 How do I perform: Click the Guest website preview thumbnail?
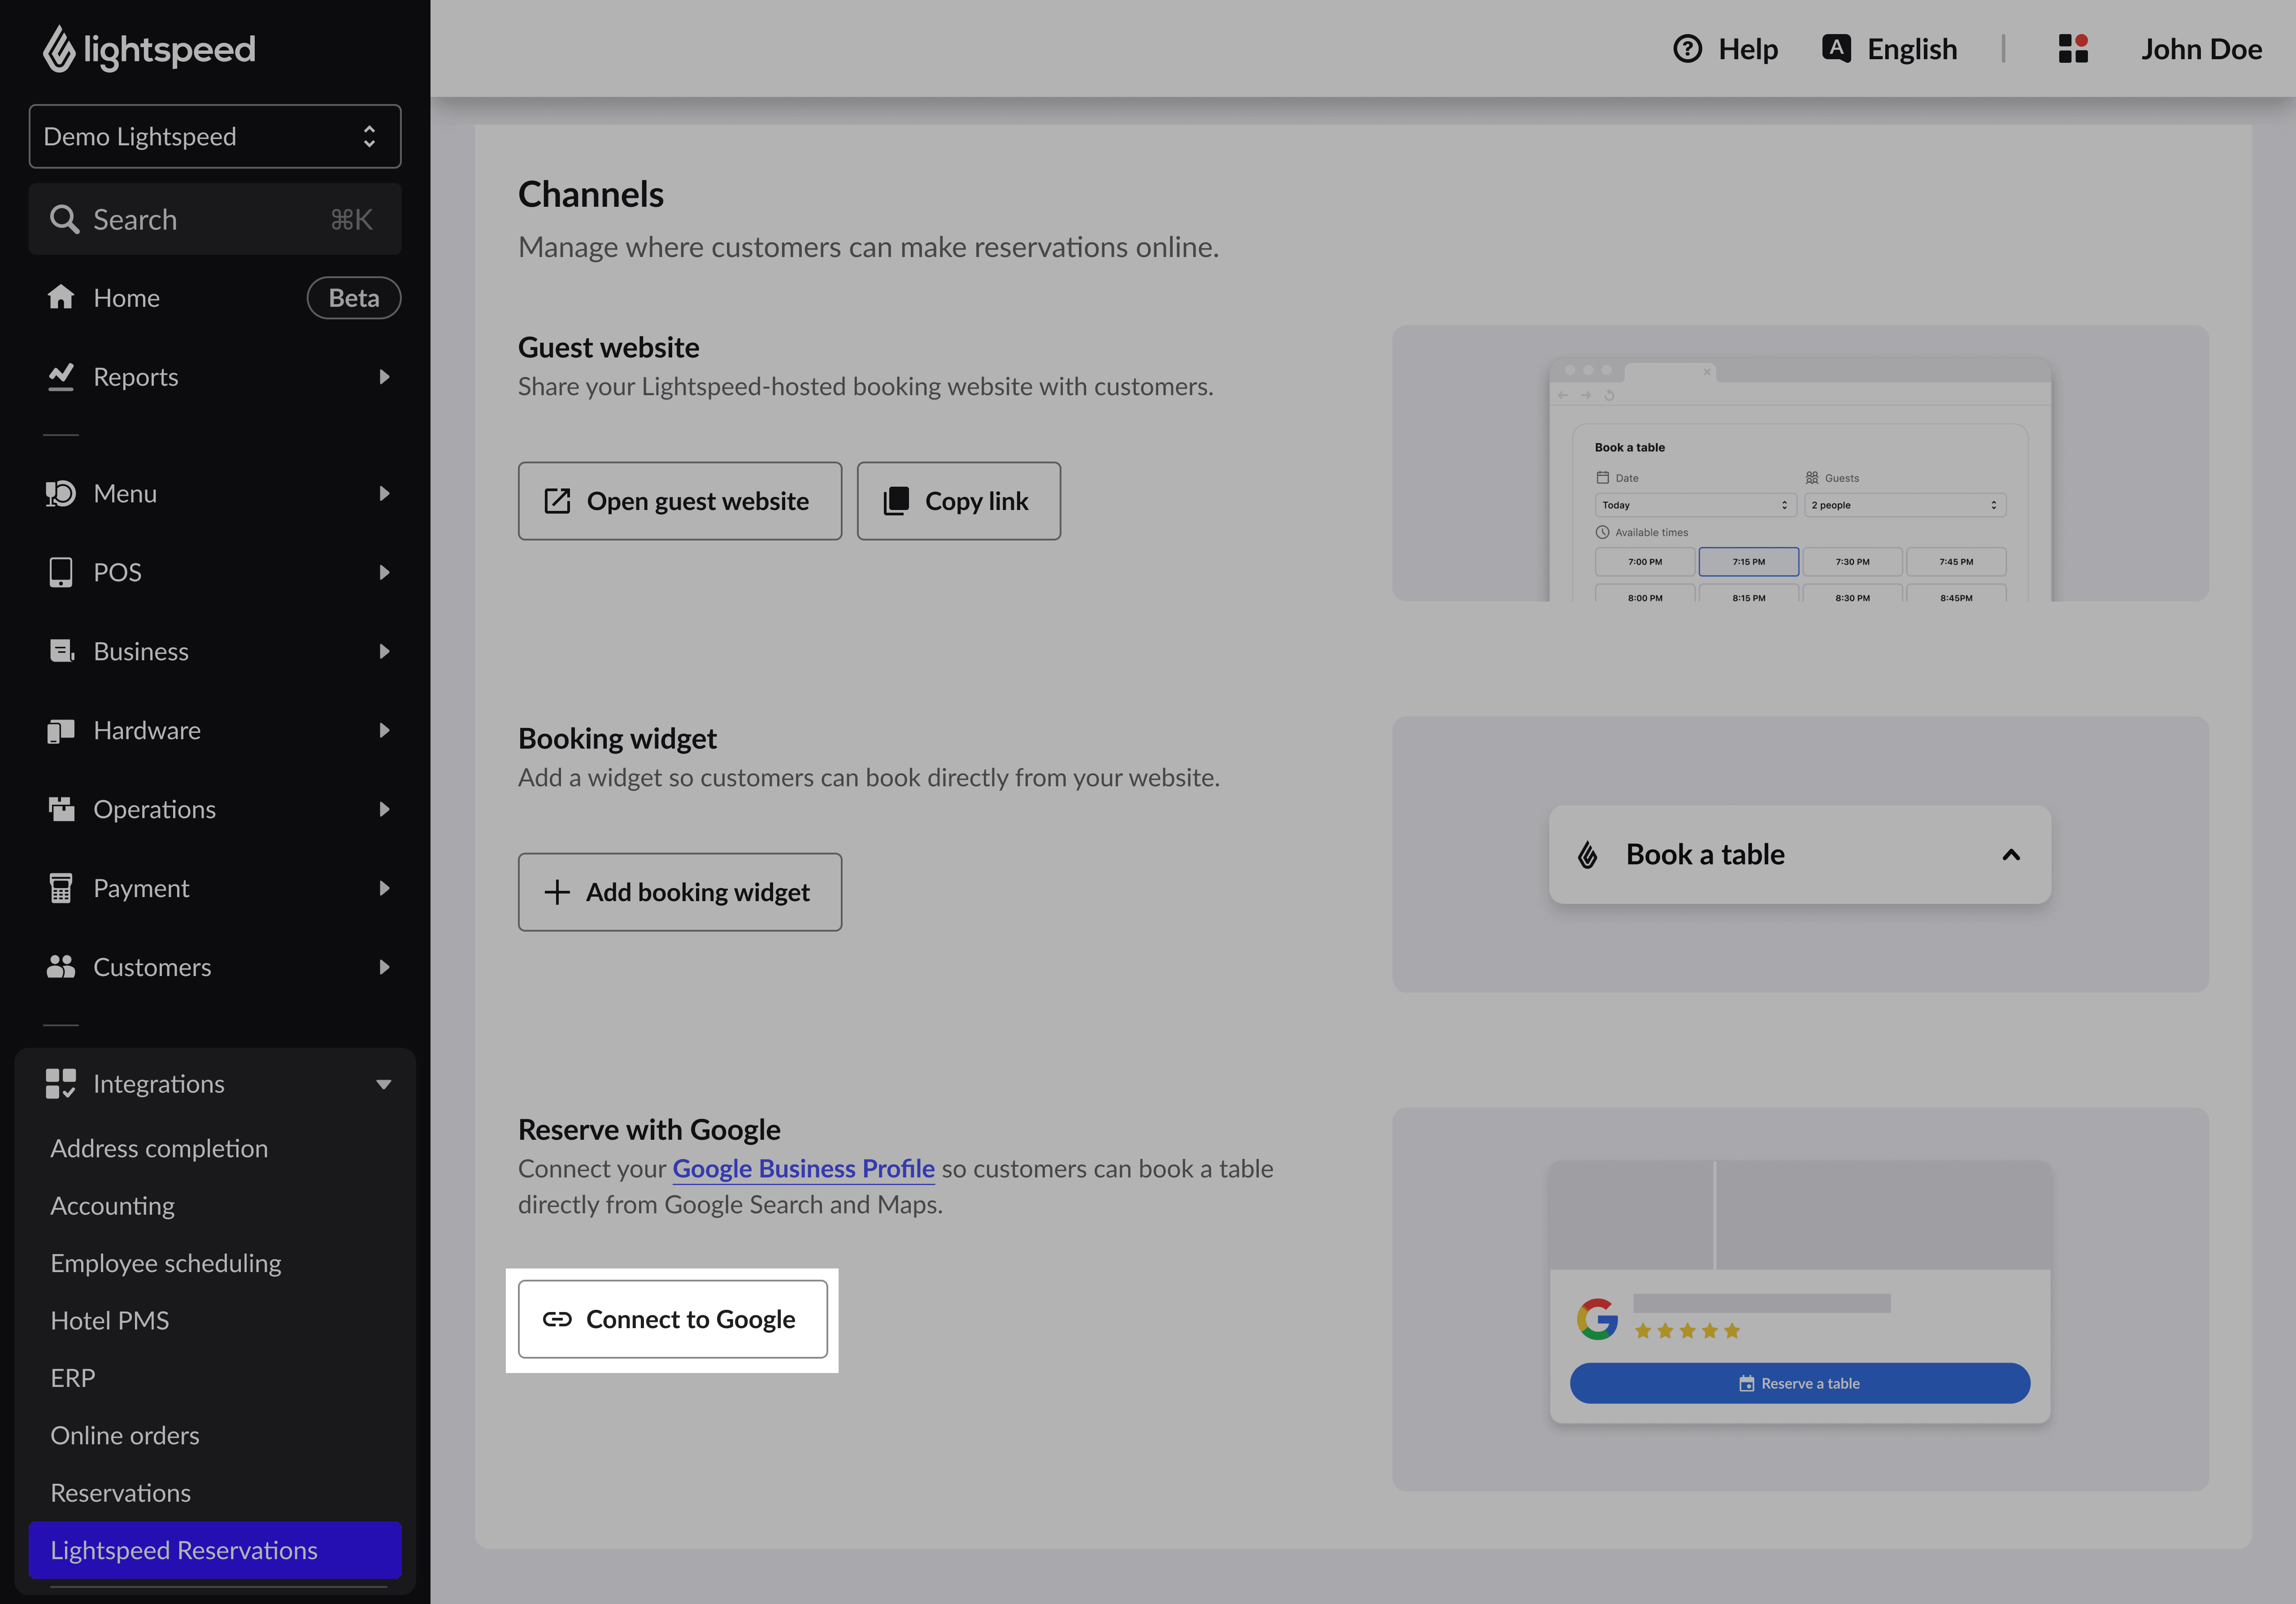tap(1800, 463)
